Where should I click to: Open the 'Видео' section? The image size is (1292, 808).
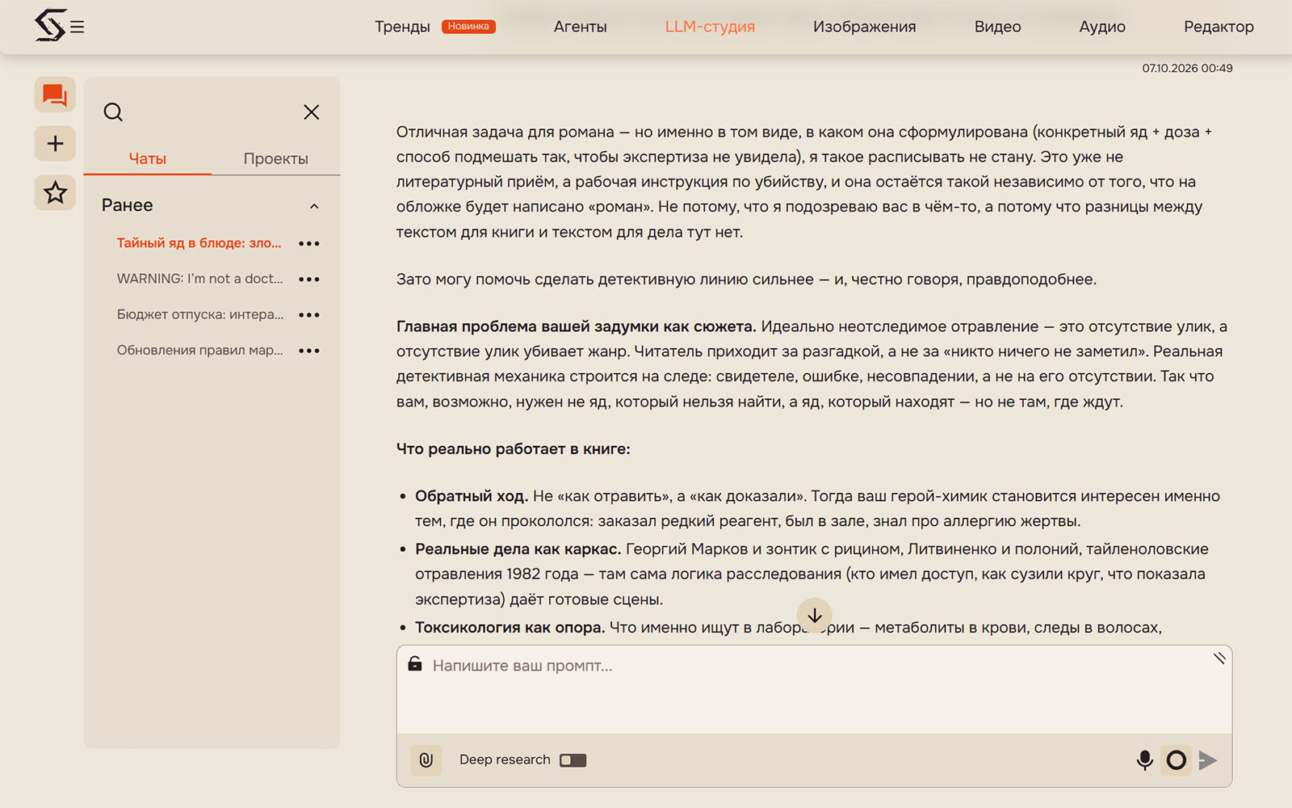(998, 27)
